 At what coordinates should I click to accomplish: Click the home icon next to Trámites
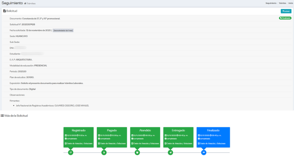pos(25,3)
